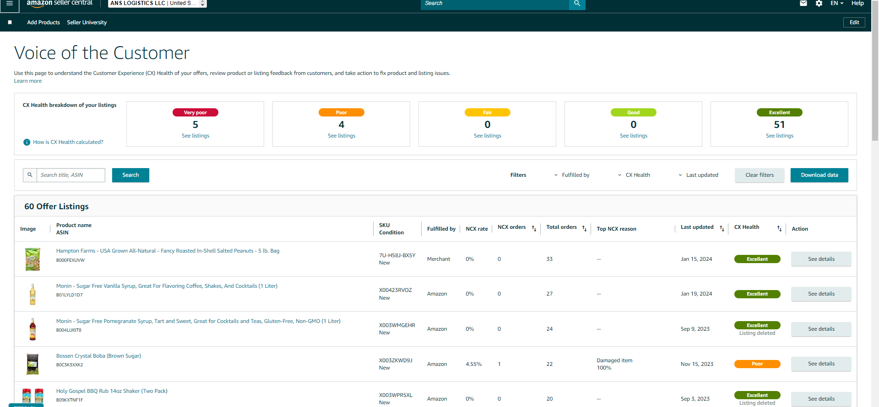The image size is (879, 407).
Task: Focus the Search title, ASIN input
Action: pos(71,175)
